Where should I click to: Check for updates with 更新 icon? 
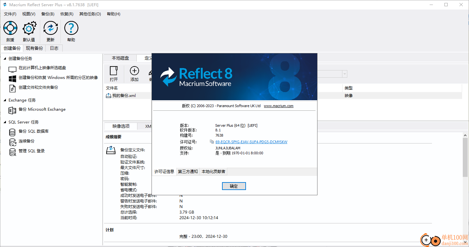pyautogui.click(x=51, y=32)
